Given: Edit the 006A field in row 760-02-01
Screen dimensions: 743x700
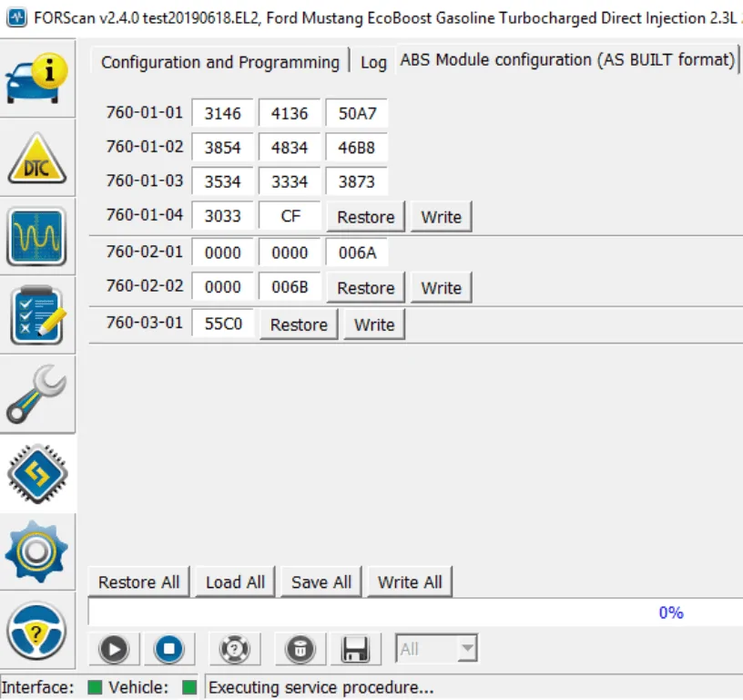Looking at the screenshot, I should click(x=356, y=252).
